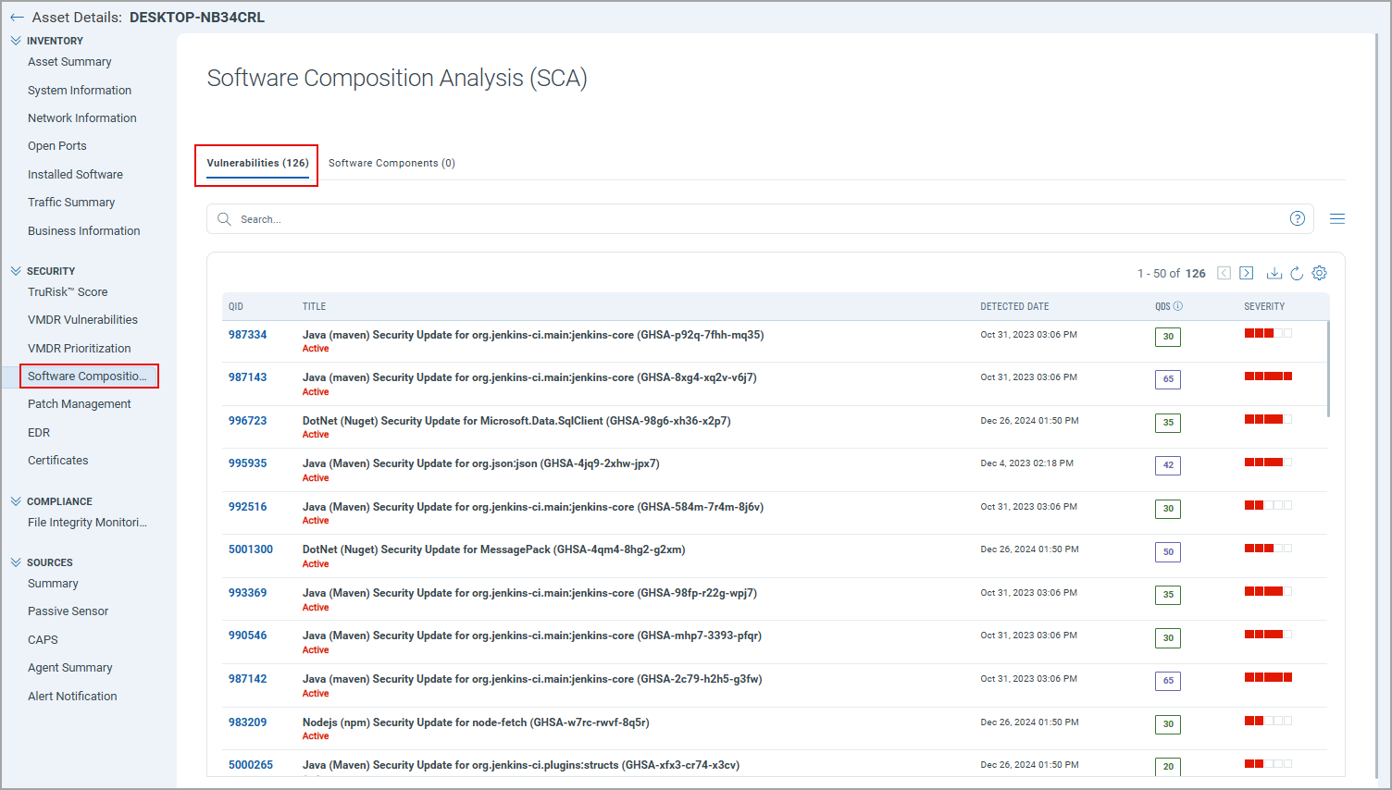This screenshot has height=790, width=1392.
Task: Click the QDS info icon
Action: point(1178,306)
